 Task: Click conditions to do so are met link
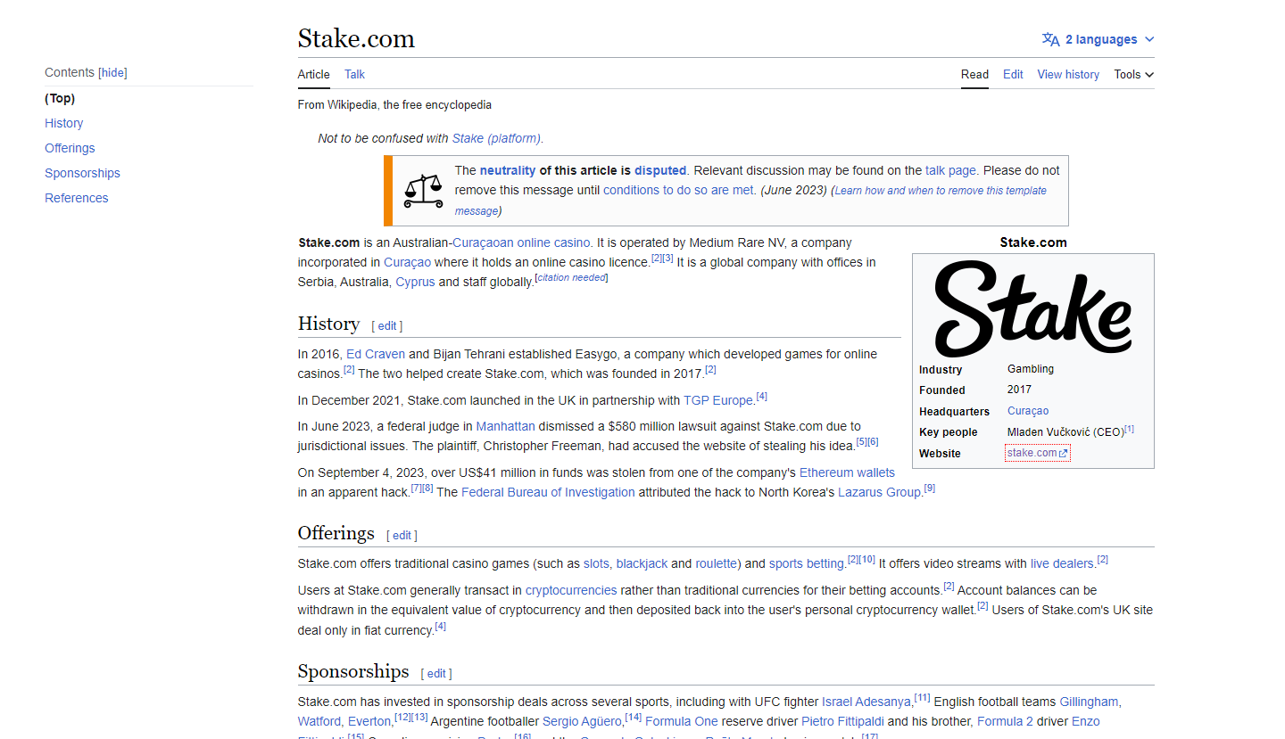coord(679,190)
